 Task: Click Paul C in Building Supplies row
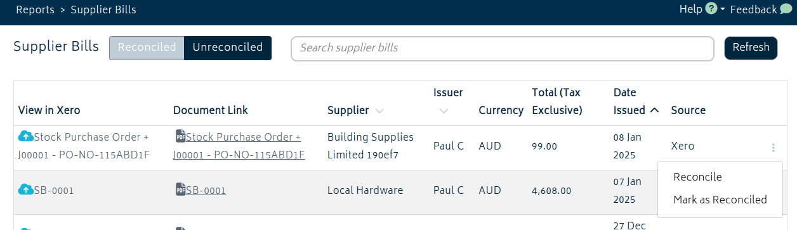[449, 146]
